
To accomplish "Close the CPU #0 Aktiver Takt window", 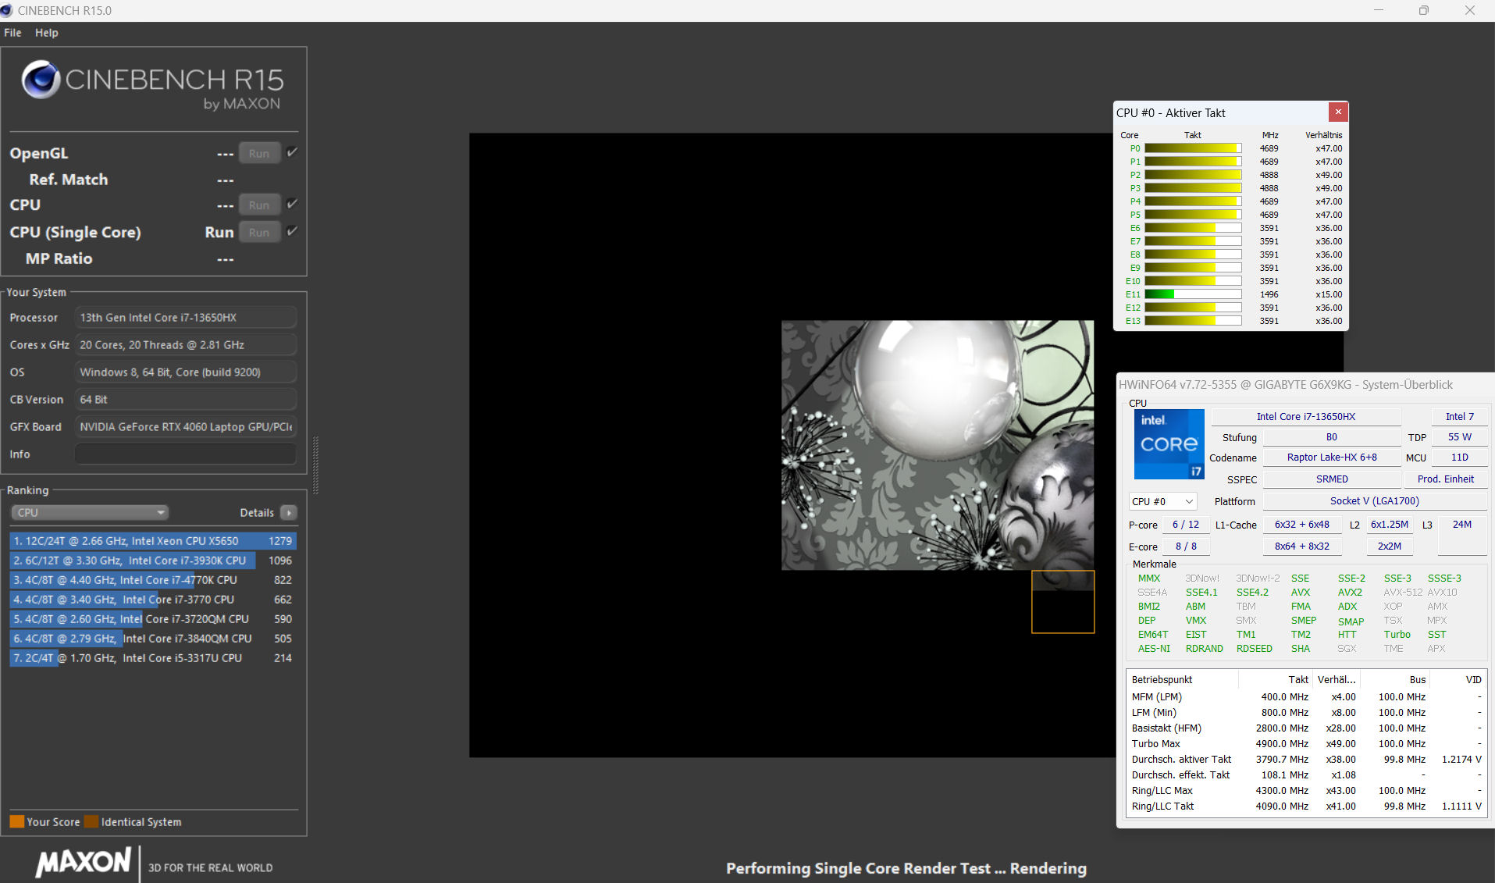I will tap(1337, 112).
